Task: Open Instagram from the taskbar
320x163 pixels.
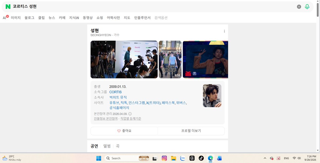Action: pyautogui.click(x=165, y=158)
